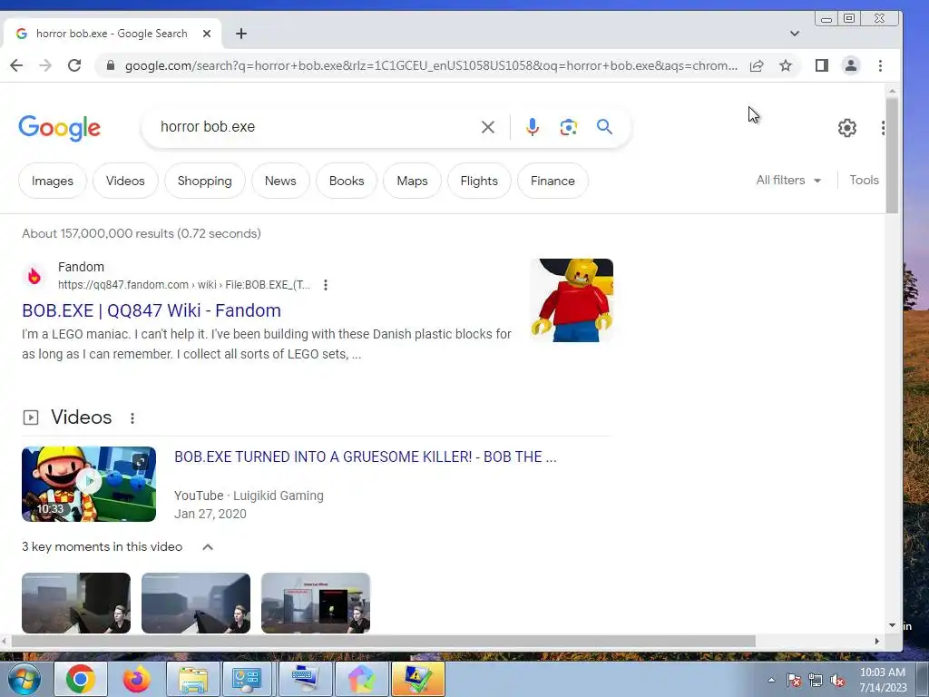This screenshot has width=929, height=697.
Task: Click the horror bob.exe search field
Action: tap(314, 127)
